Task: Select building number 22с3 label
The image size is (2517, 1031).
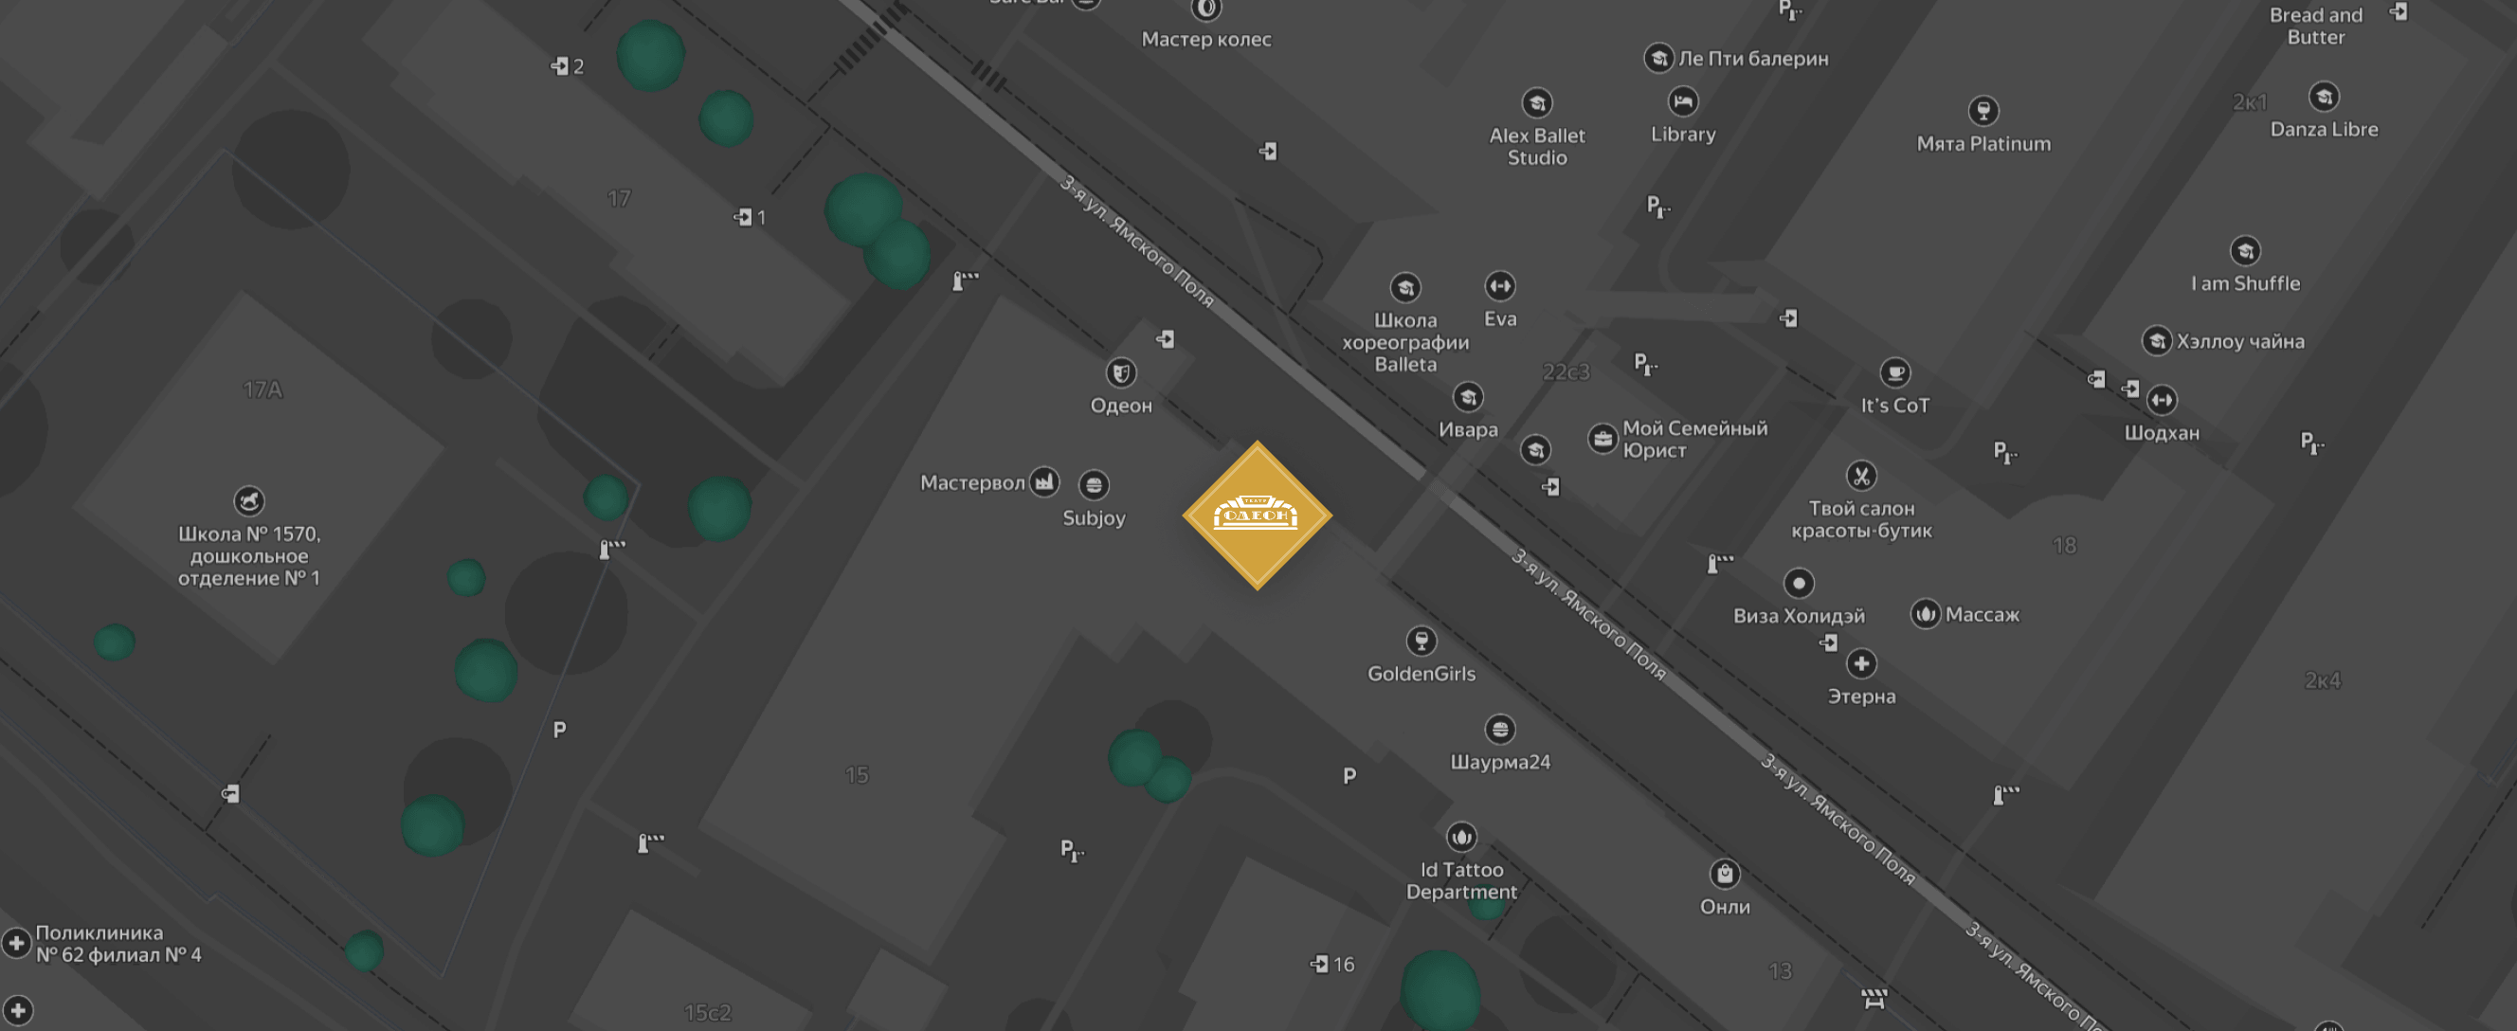Action: [x=1566, y=372]
